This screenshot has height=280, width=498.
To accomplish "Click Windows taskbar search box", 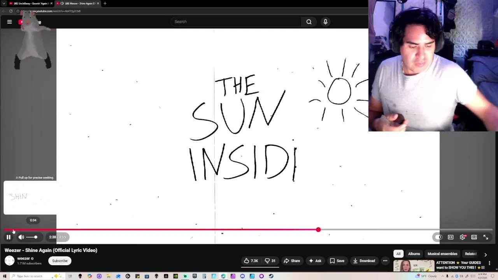I will tap(37, 276).
